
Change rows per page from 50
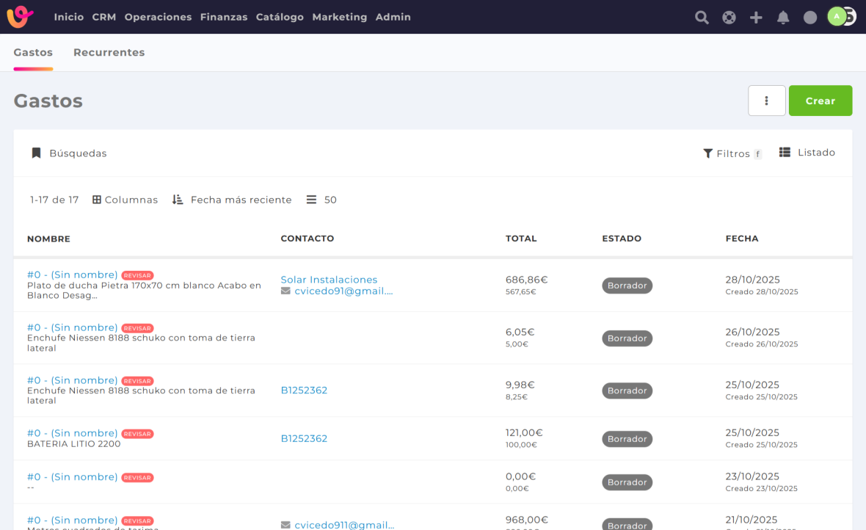click(x=321, y=200)
